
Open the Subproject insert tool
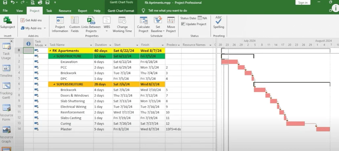tap(8, 23)
